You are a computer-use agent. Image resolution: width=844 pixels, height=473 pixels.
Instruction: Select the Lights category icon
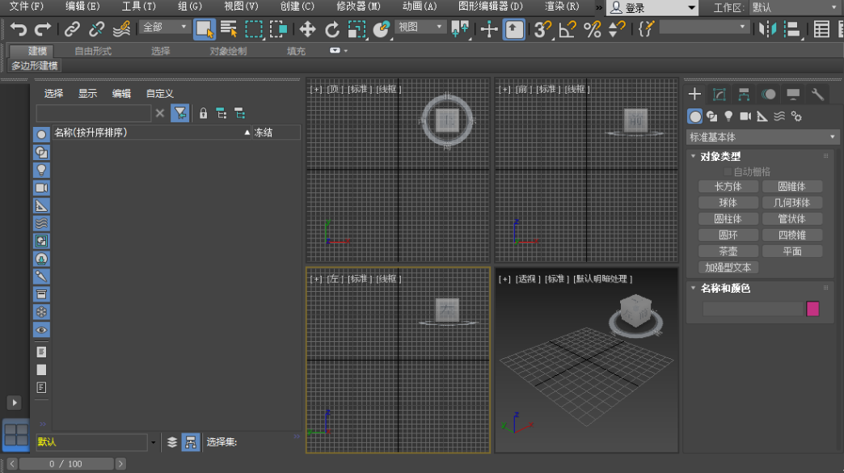coord(728,116)
